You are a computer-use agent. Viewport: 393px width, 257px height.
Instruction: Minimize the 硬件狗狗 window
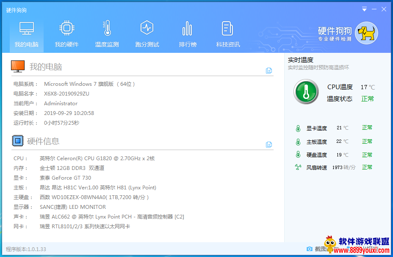click(374, 9)
